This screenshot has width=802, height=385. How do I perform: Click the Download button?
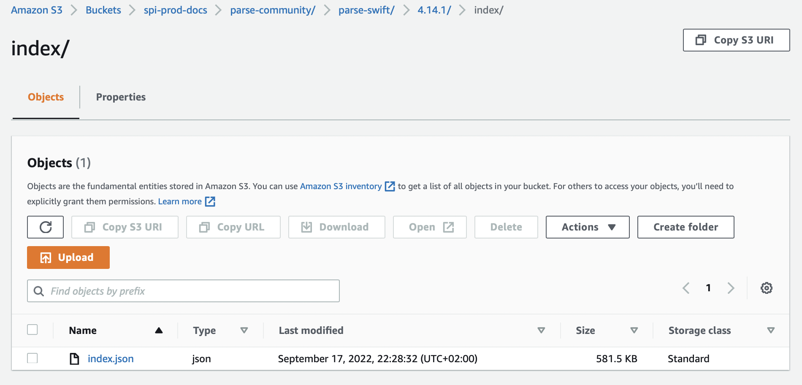336,227
